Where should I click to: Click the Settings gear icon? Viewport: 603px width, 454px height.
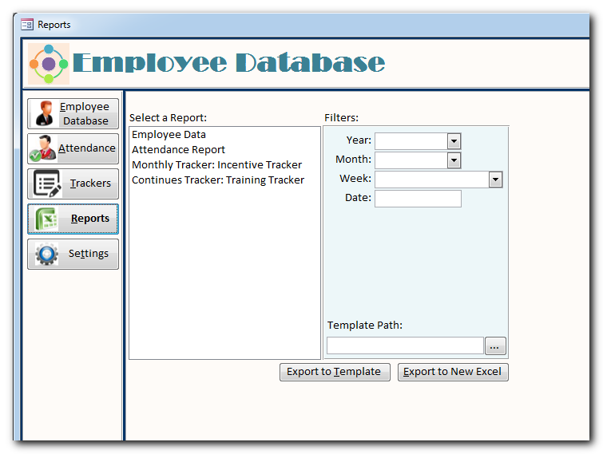click(46, 254)
